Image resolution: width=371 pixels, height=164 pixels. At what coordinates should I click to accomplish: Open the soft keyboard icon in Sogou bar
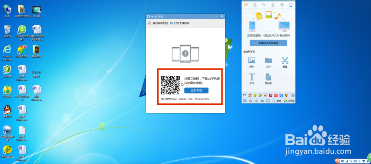tap(355, 161)
